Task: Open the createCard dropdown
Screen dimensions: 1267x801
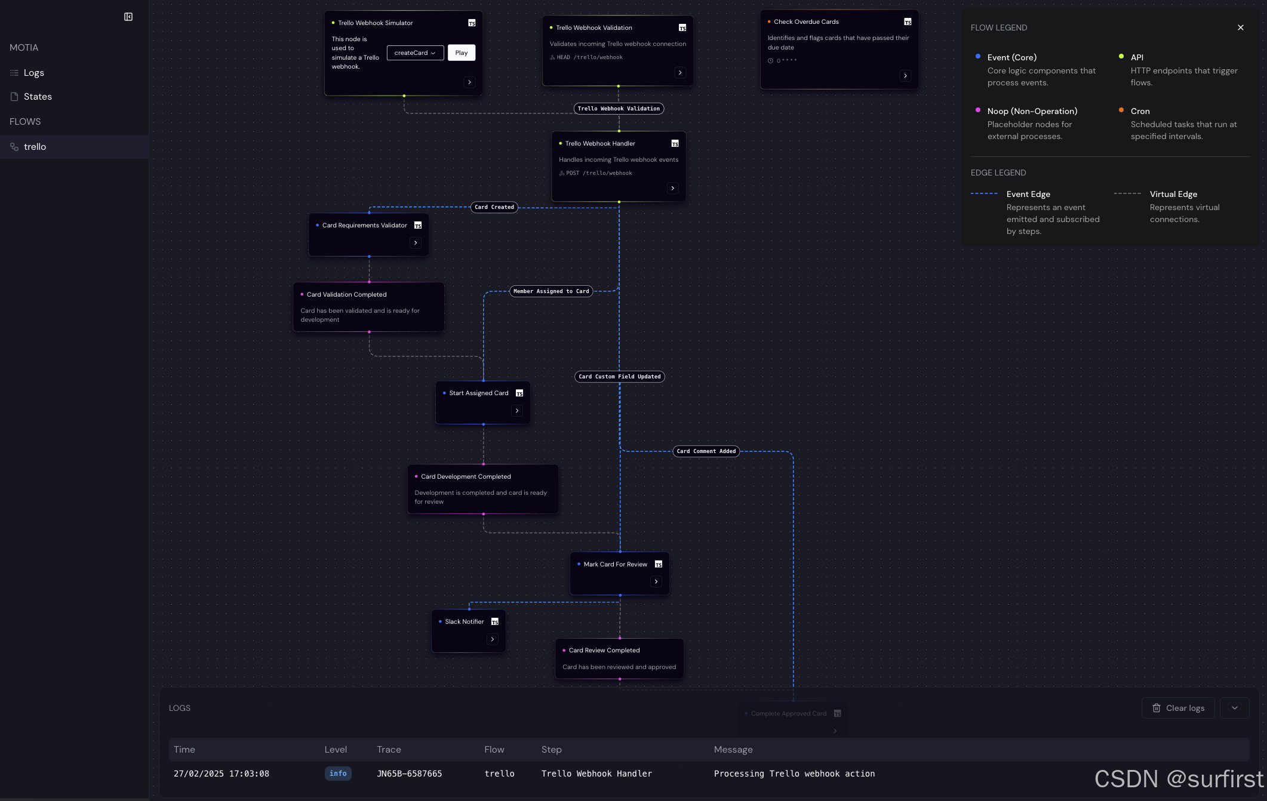Action: [x=415, y=53]
